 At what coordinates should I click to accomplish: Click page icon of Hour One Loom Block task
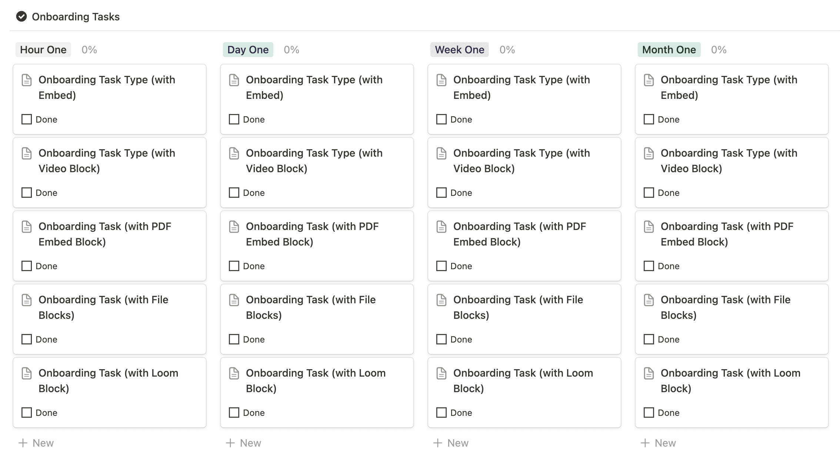27,373
